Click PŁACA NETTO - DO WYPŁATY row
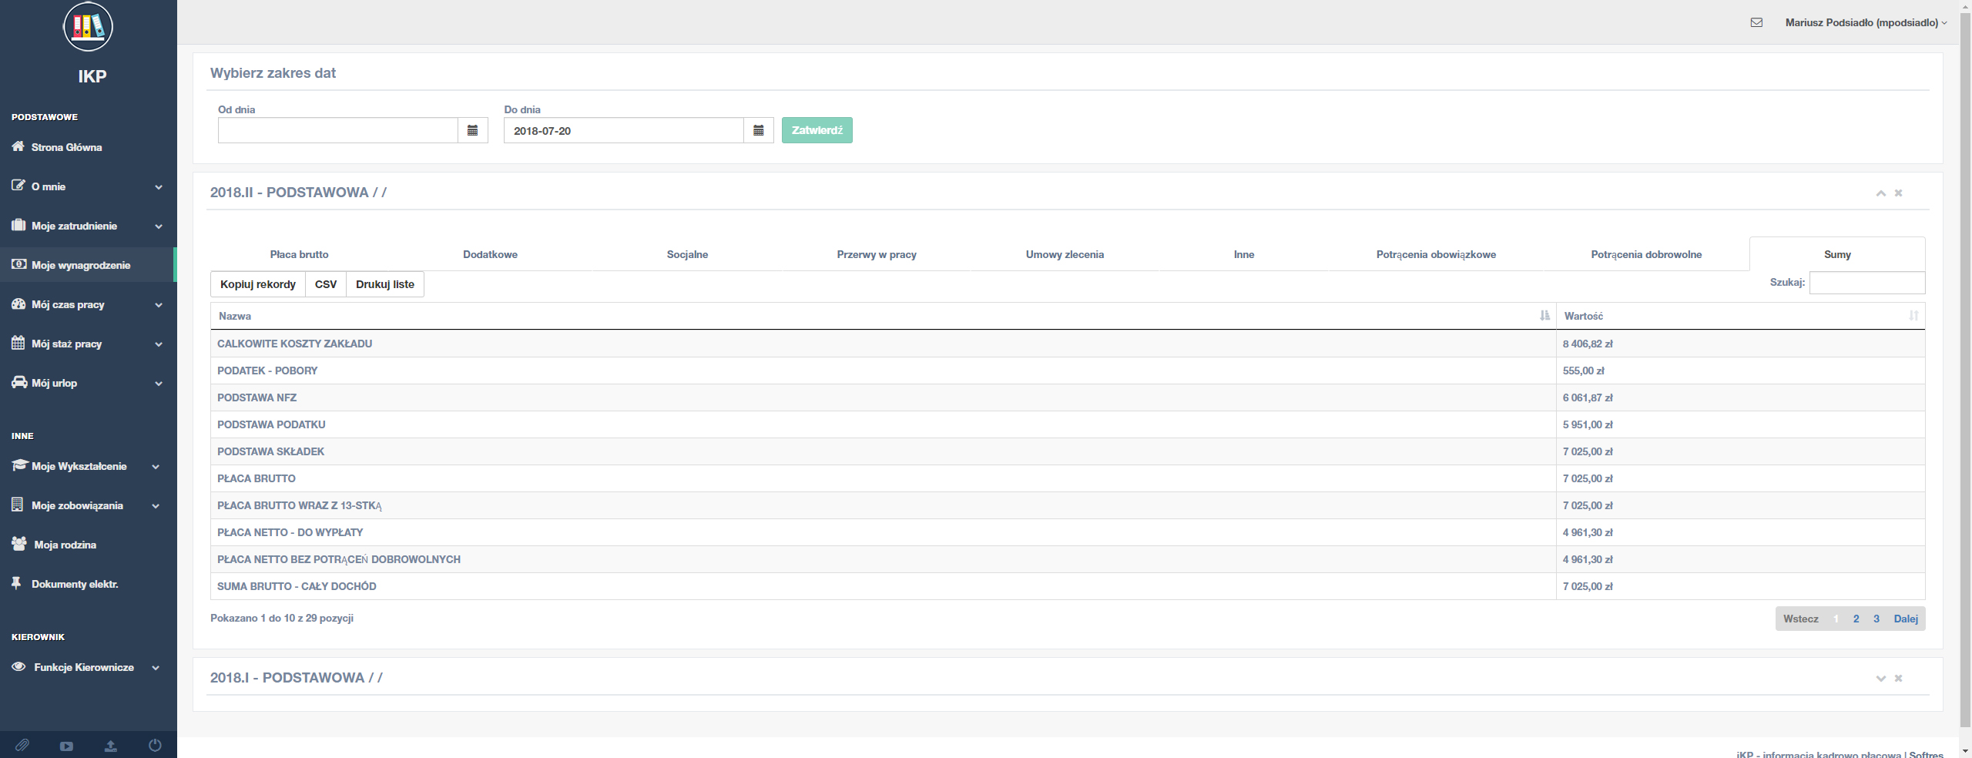This screenshot has height=758, width=1972. (1068, 532)
